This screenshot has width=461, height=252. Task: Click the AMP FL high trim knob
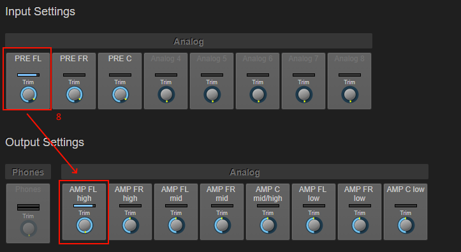click(85, 225)
